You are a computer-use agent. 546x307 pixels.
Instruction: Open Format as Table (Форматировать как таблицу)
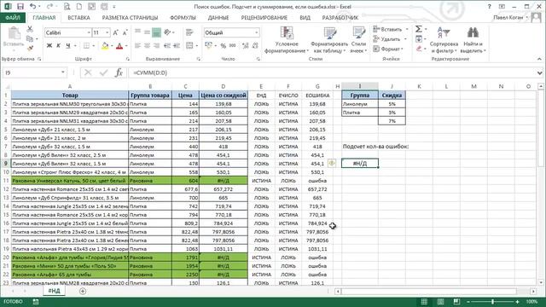[329, 40]
